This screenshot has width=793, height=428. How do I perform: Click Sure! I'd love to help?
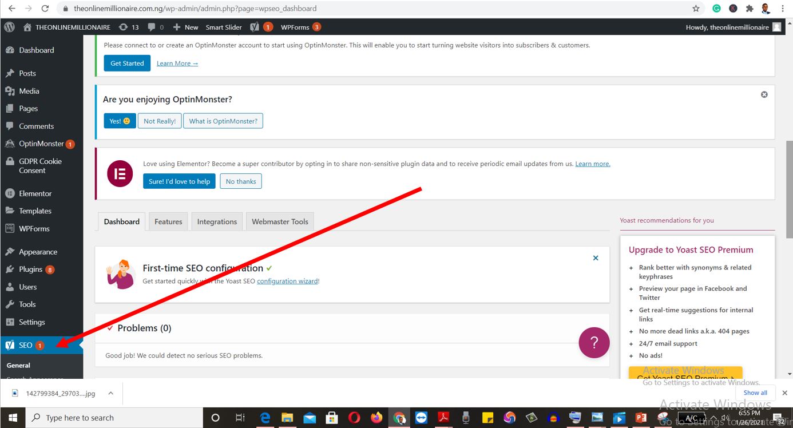click(179, 181)
